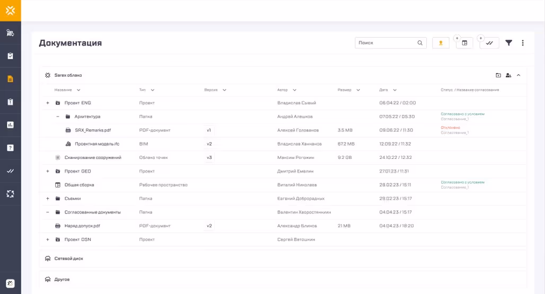Collapse the Архитектура folder

click(x=58, y=117)
